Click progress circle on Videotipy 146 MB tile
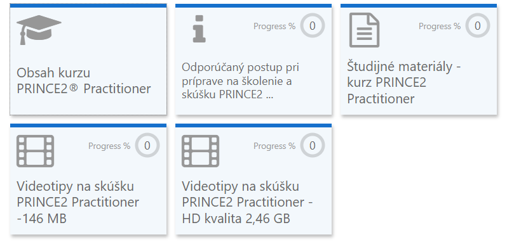 pyautogui.click(x=147, y=146)
